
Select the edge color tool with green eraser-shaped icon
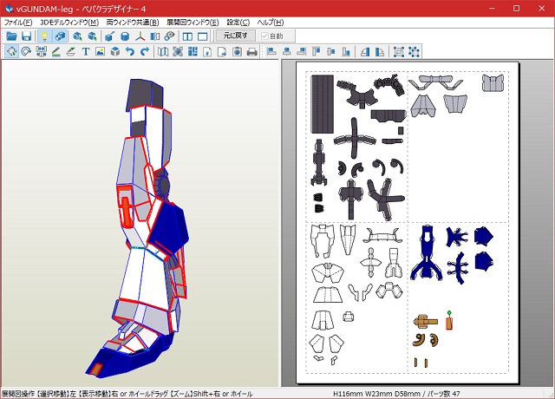71,52
